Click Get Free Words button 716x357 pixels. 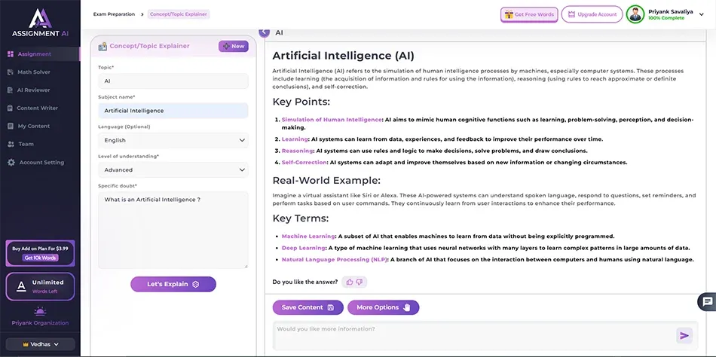[x=528, y=14]
